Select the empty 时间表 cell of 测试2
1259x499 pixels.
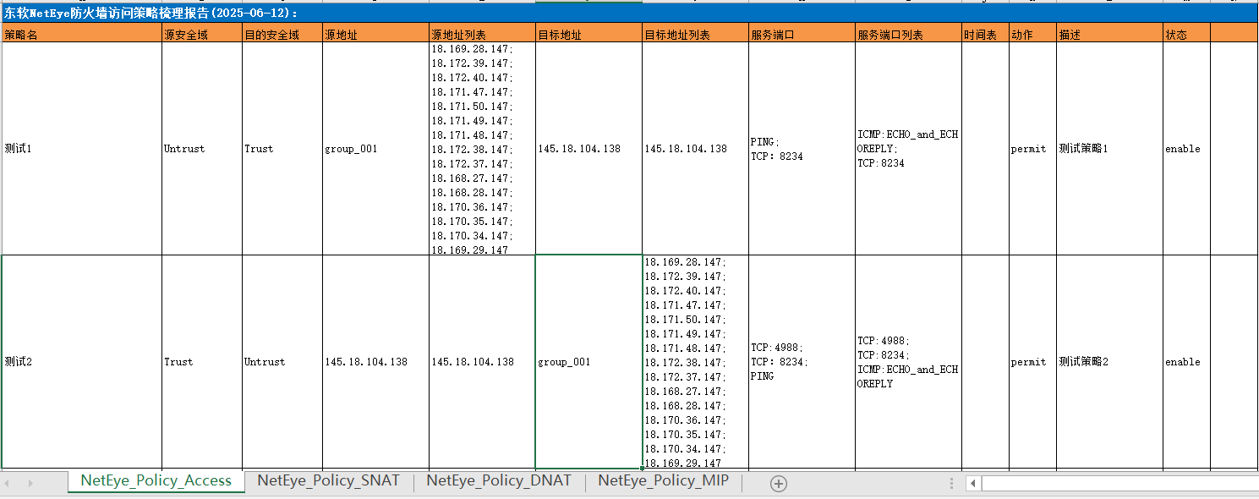pos(985,362)
